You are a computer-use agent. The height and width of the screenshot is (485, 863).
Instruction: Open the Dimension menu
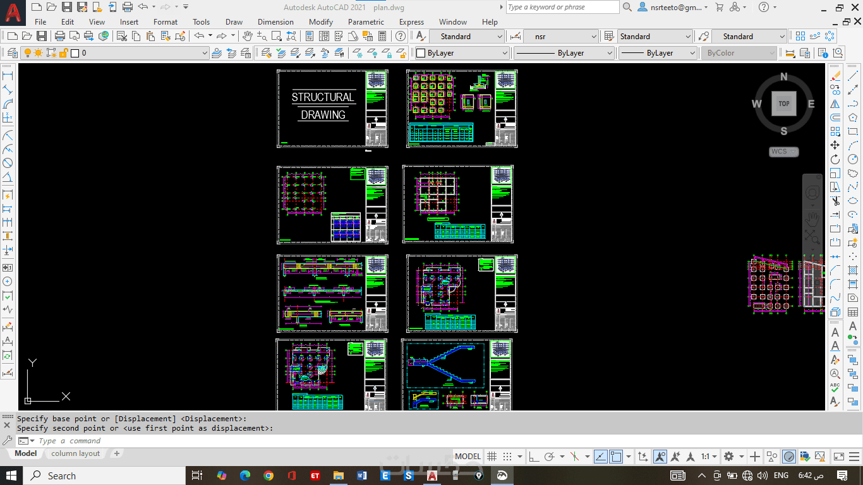[x=275, y=21]
